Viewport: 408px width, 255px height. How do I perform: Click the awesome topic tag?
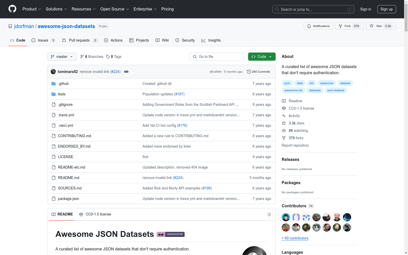327,83
